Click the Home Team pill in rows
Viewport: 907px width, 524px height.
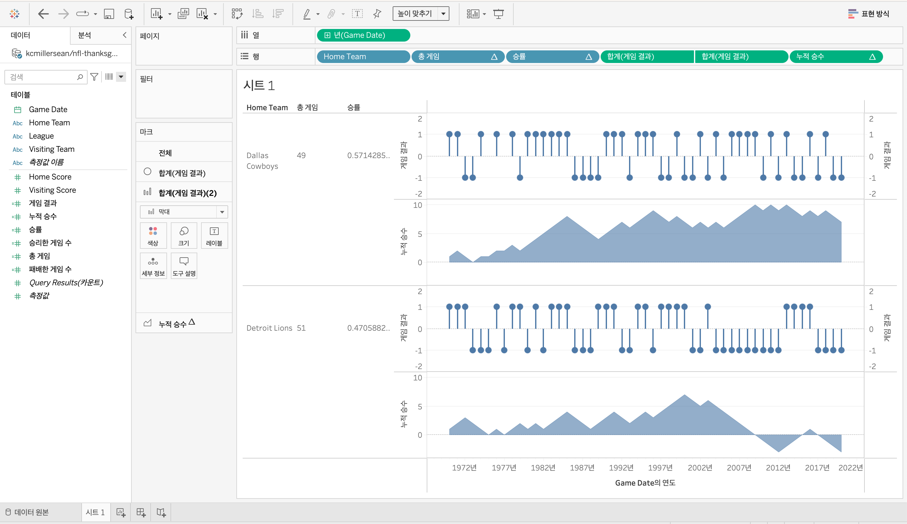pyautogui.click(x=363, y=56)
